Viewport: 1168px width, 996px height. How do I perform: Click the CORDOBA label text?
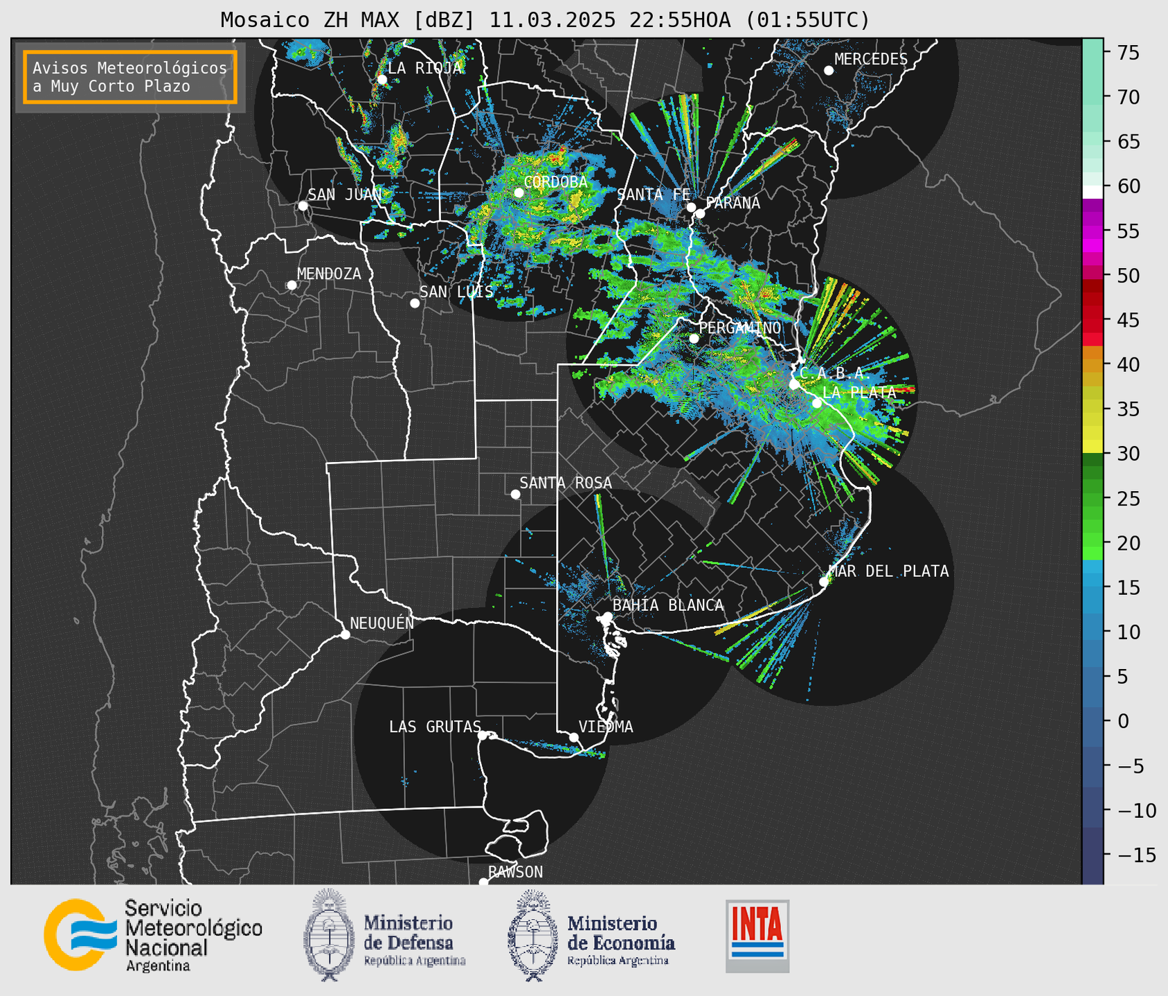pos(556,182)
